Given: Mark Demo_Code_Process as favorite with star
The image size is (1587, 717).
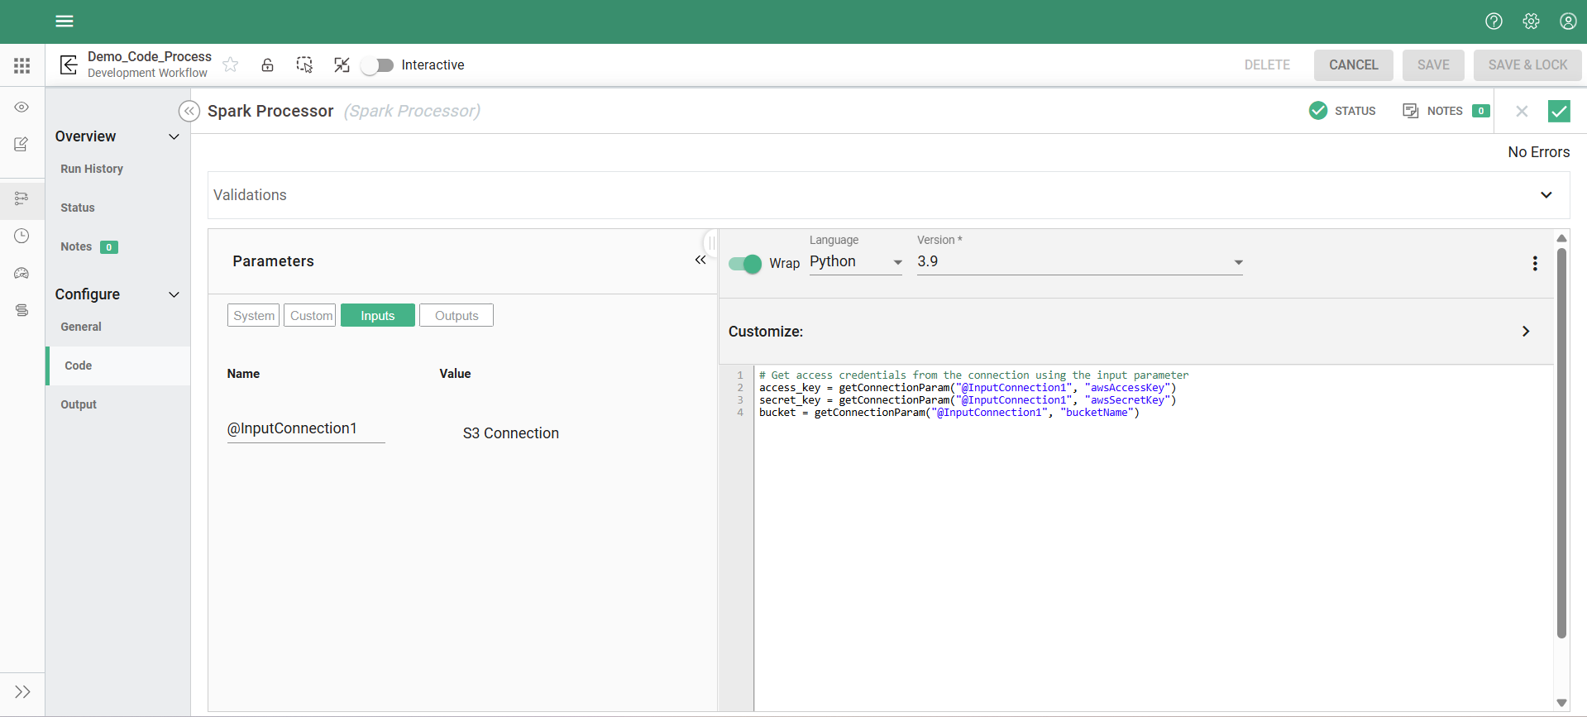Looking at the screenshot, I should click(231, 65).
